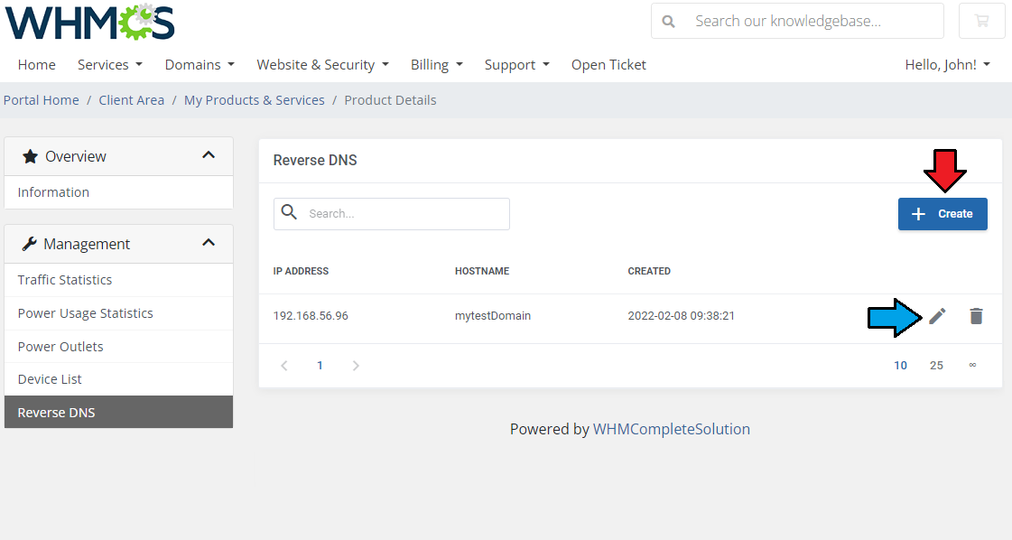This screenshot has height=540, width=1012.
Task: Sort by IP ADDRESS column header
Action: pyautogui.click(x=301, y=271)
